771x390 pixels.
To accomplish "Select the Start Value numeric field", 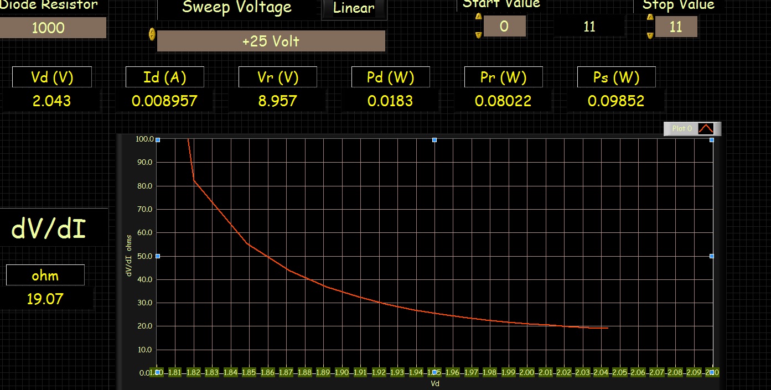I will click(x=504, y=26).
